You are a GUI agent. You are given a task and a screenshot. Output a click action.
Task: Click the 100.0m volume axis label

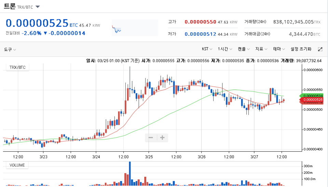310,179
